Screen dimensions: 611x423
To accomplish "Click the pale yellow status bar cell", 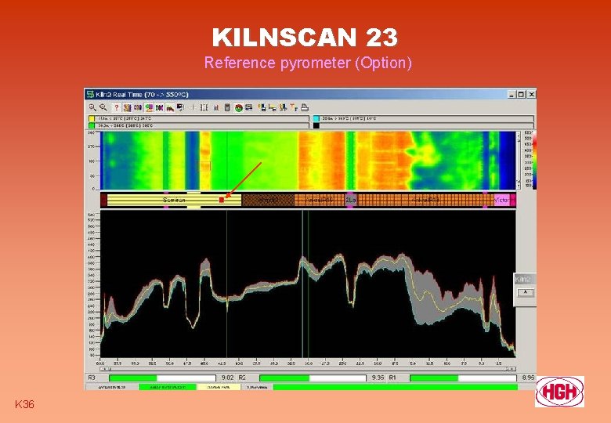I will 219,387.
